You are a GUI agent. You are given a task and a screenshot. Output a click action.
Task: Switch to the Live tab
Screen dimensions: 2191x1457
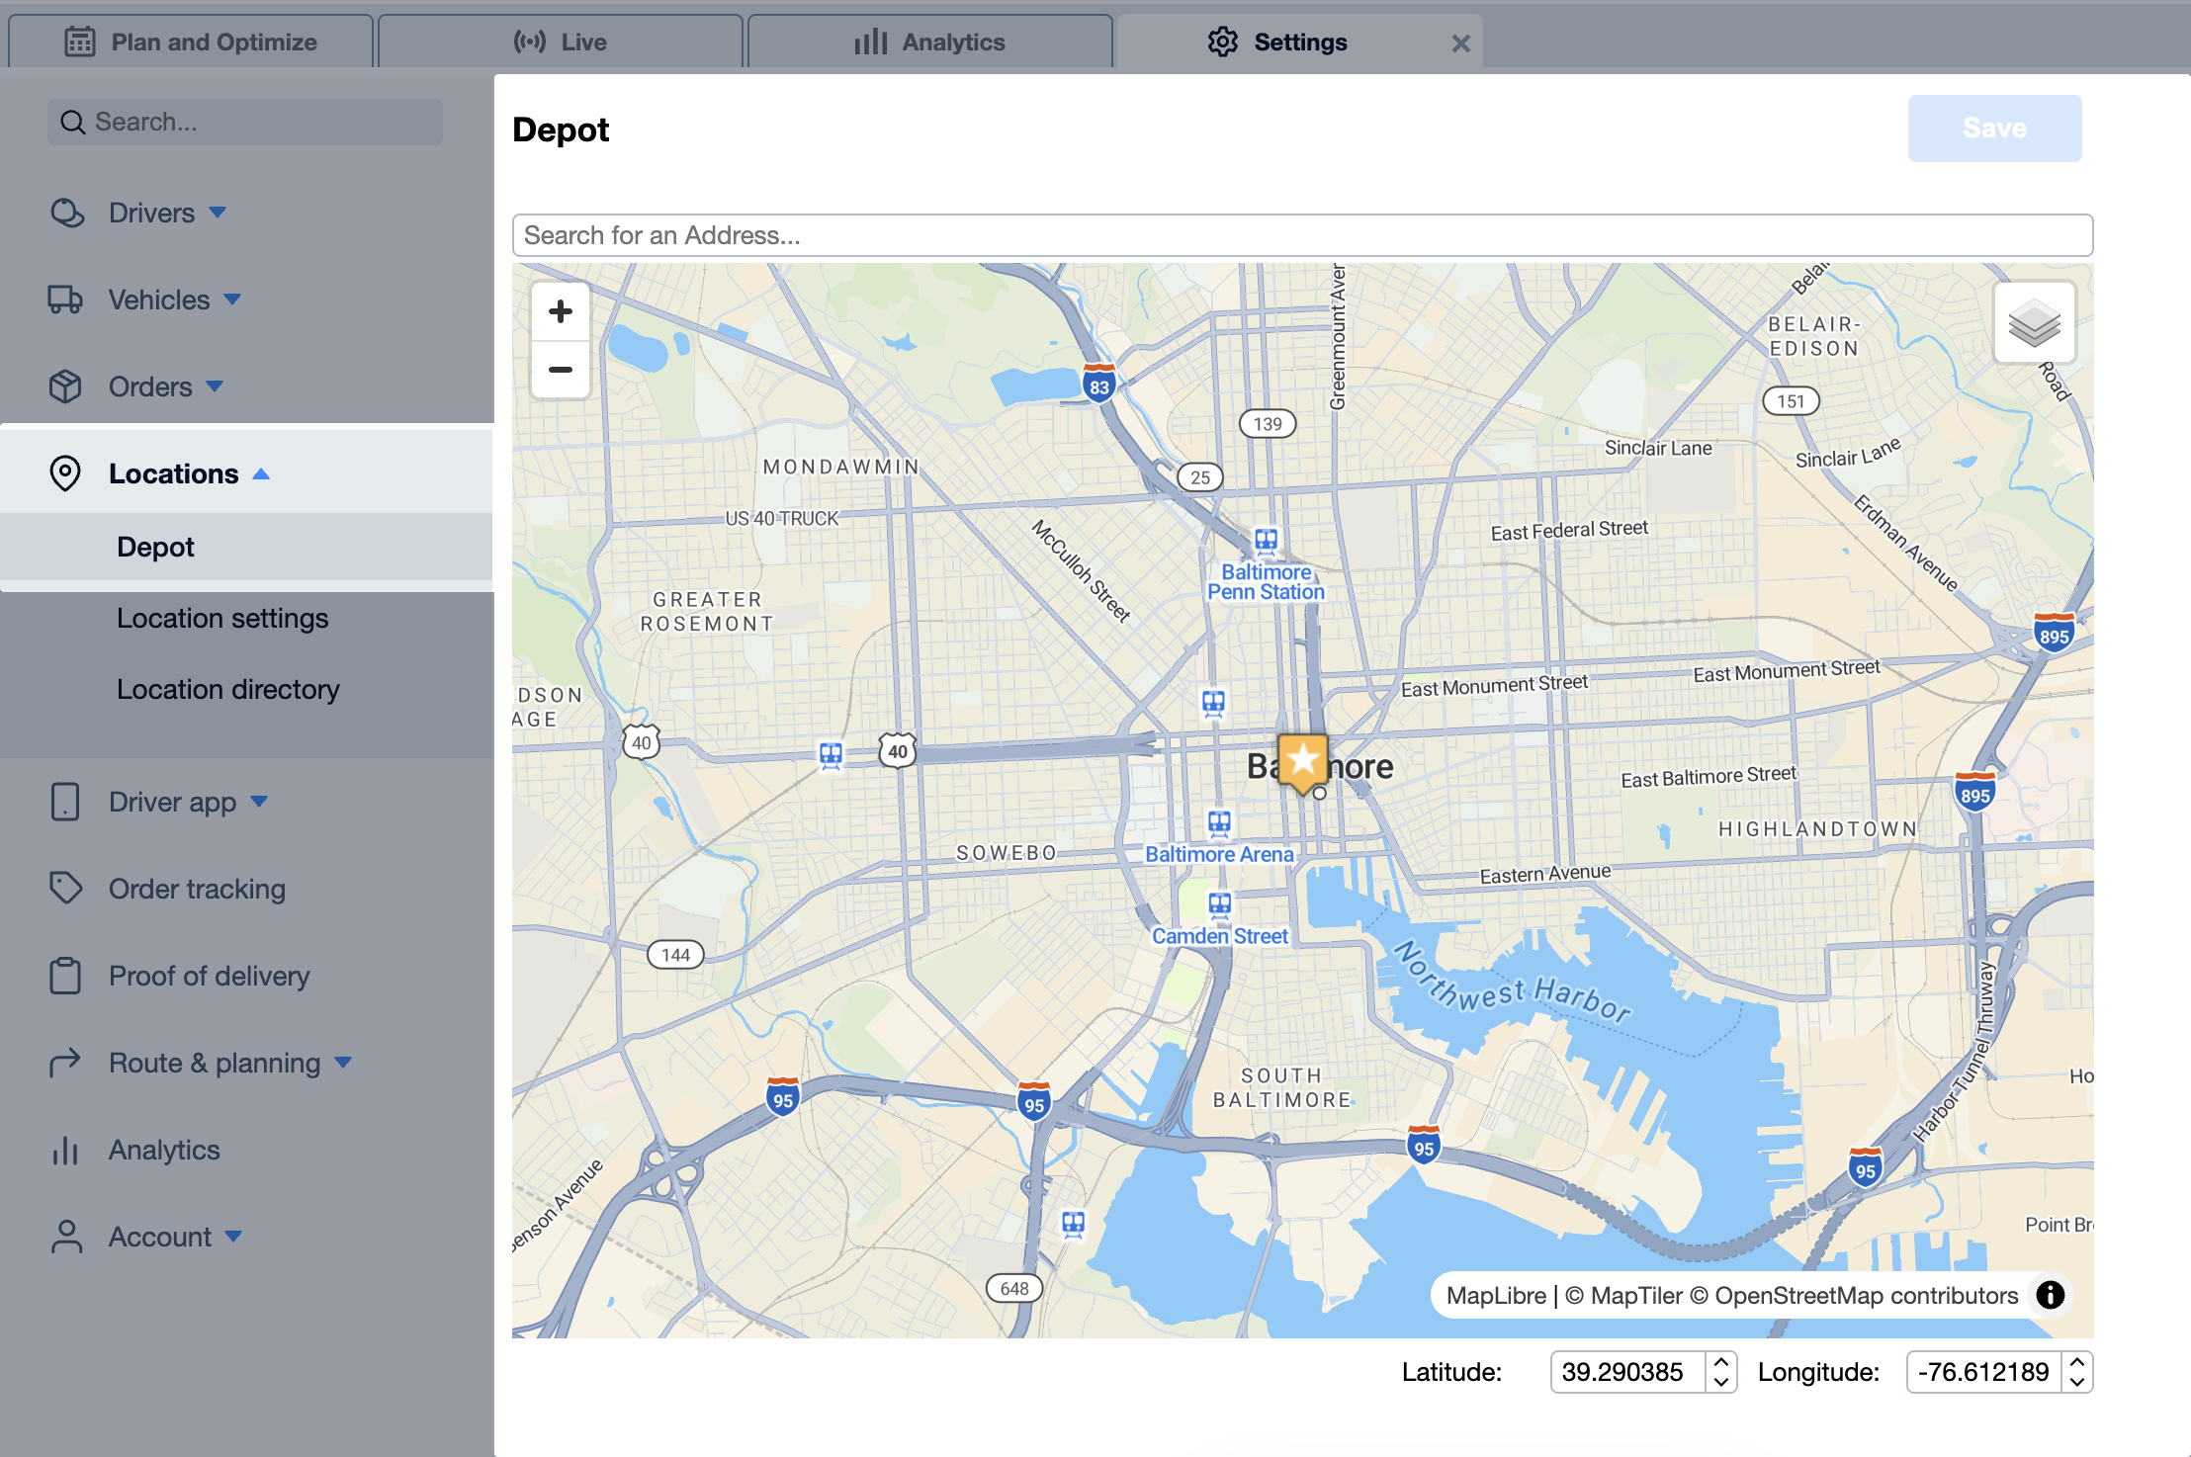pos(561,43)
